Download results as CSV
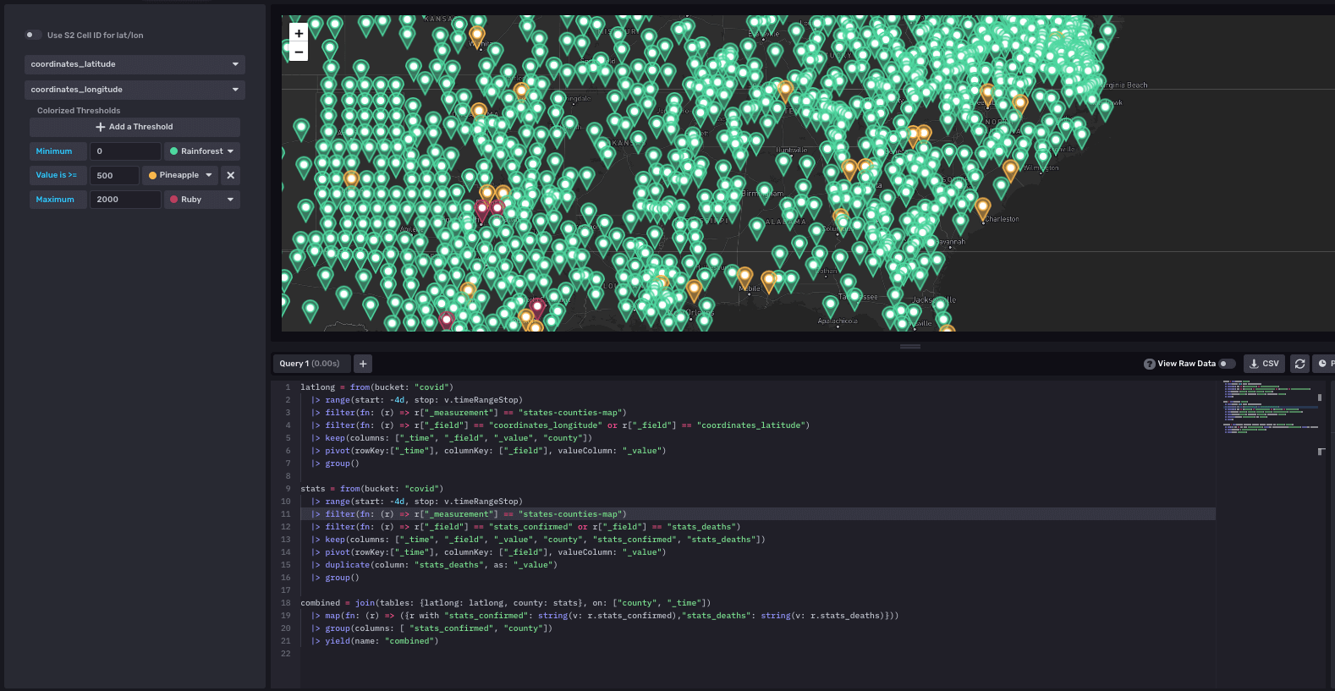1335x691 pixels. pyautogui.click(x=1264, y=364)
